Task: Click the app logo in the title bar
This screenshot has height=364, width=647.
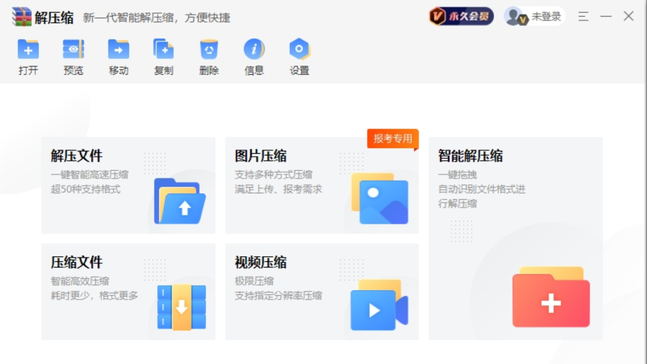Action: click(21, 16)
